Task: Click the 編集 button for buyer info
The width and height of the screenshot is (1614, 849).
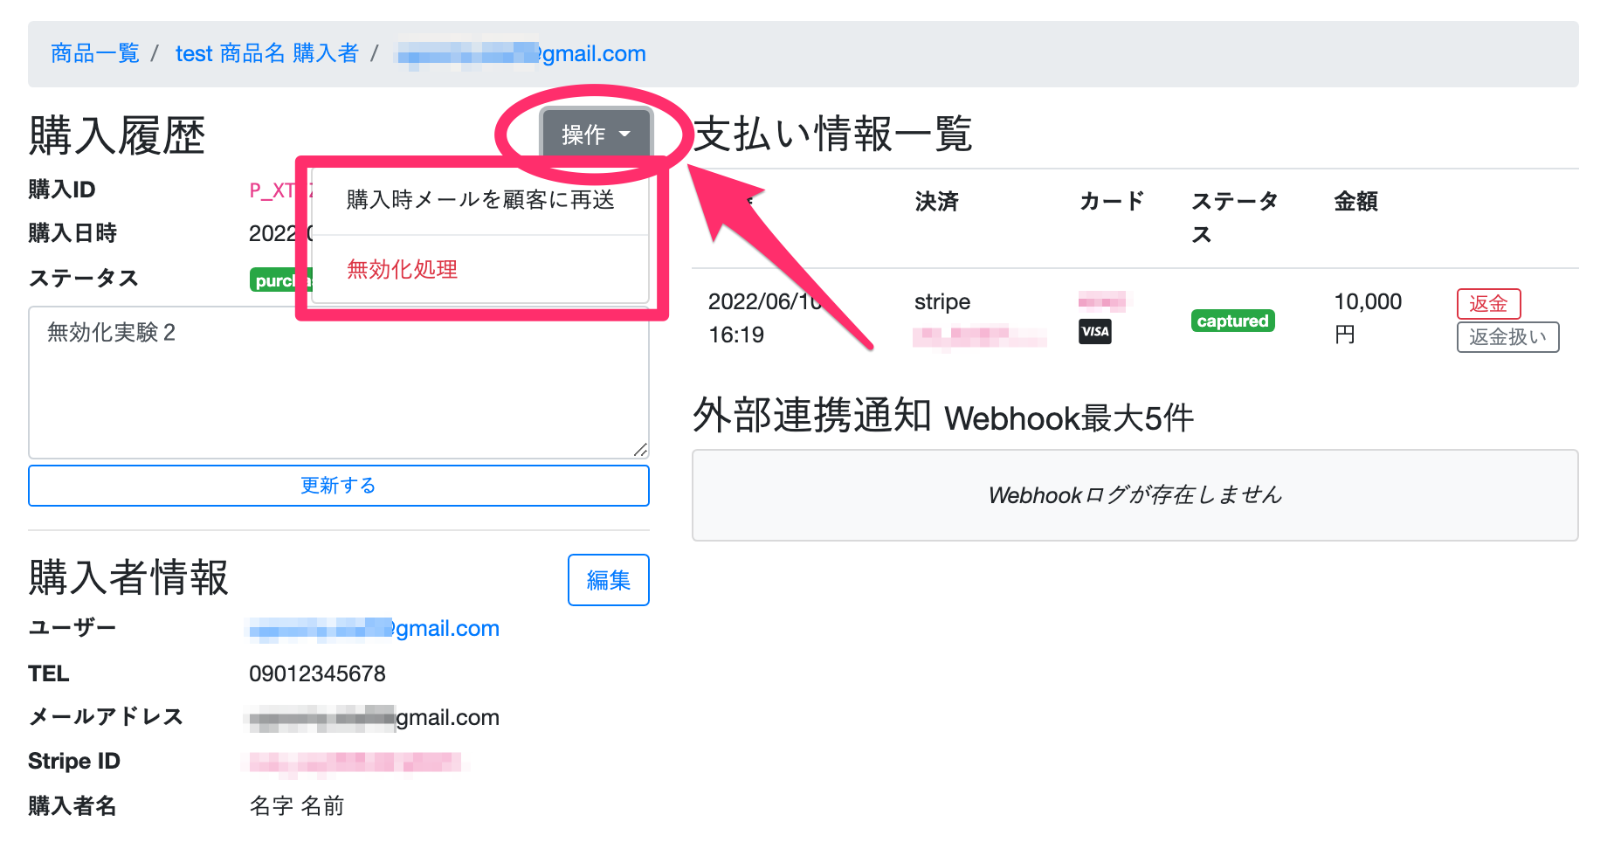Action: click(x=608, y=580)
